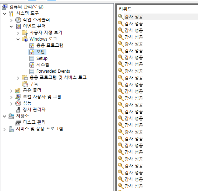This screenshot has height=191, width=198.
Task: Click the 공유 폴더 icon
Action: click(x=18, y=91)
